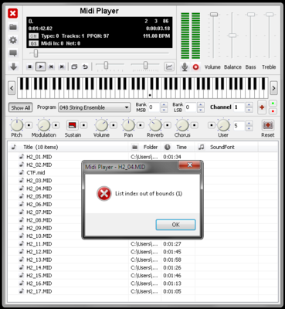Viewport: 285px width, 309px height.
Task: Sort playlist by Time column header
Action: coord(178,147)
